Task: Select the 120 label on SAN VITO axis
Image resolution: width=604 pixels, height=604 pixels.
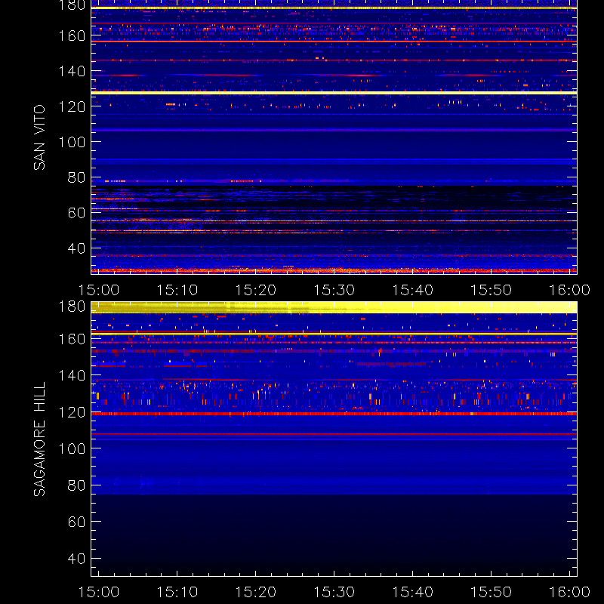Action: pyautogui.click(x=72, y=106)
